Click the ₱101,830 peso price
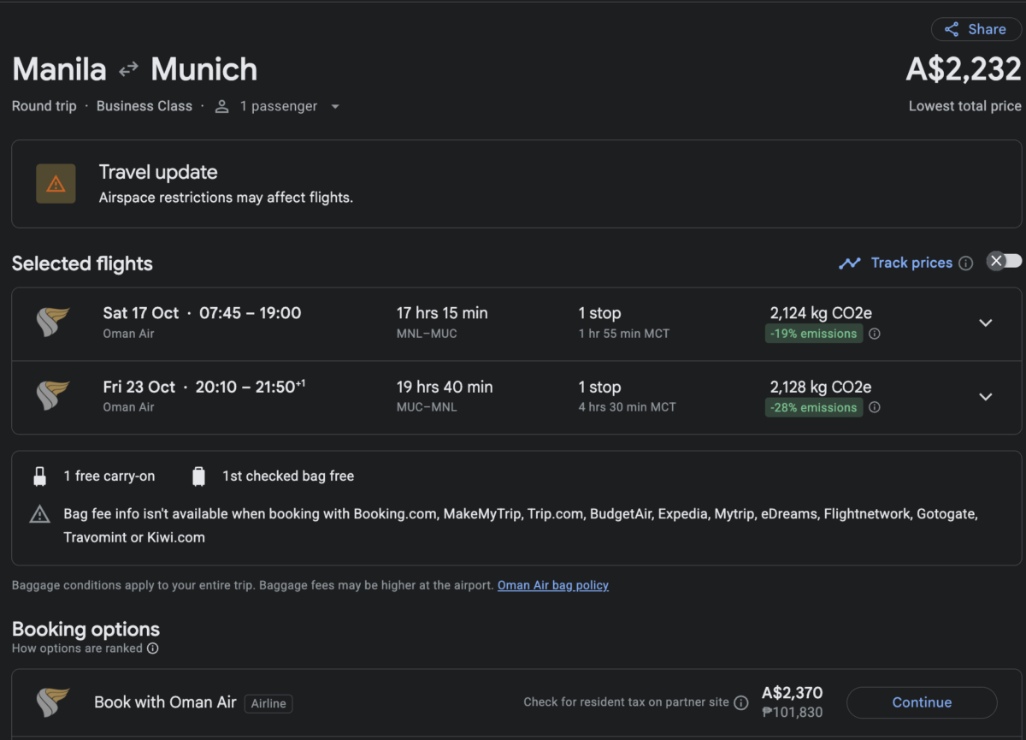Viewport: 1026px width, 740px height. (x=793, y=713)
